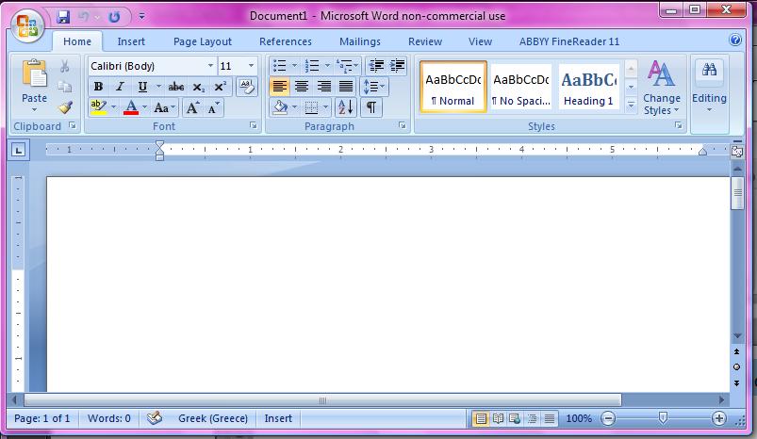
Task: Open the Borders dropdown arrow
Action: click(326, 107)
